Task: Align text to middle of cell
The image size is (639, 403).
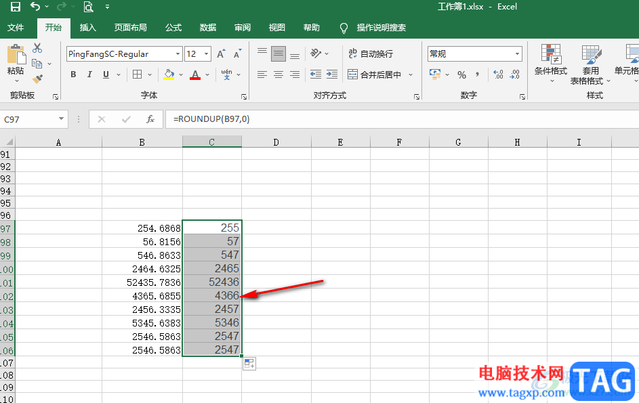Action: click(x=279, y=54)
